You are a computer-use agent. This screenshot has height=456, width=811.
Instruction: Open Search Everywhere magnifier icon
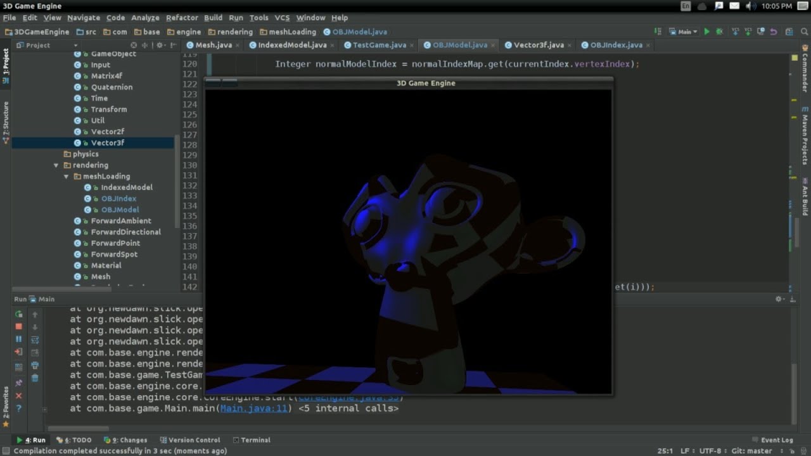(x=804, y=32)
